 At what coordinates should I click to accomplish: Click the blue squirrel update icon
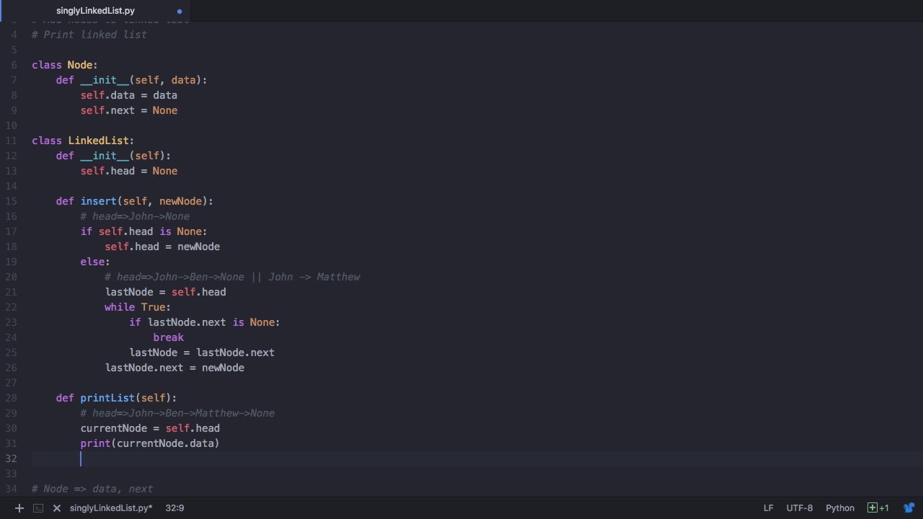point(910,507)
